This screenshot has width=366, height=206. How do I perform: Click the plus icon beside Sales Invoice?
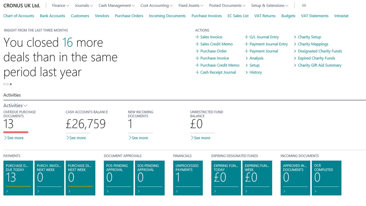(x=197, y=37)
